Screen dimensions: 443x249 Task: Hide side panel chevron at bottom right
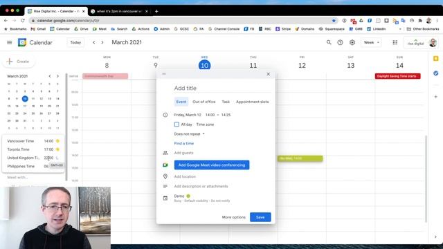tap(435, 237)
